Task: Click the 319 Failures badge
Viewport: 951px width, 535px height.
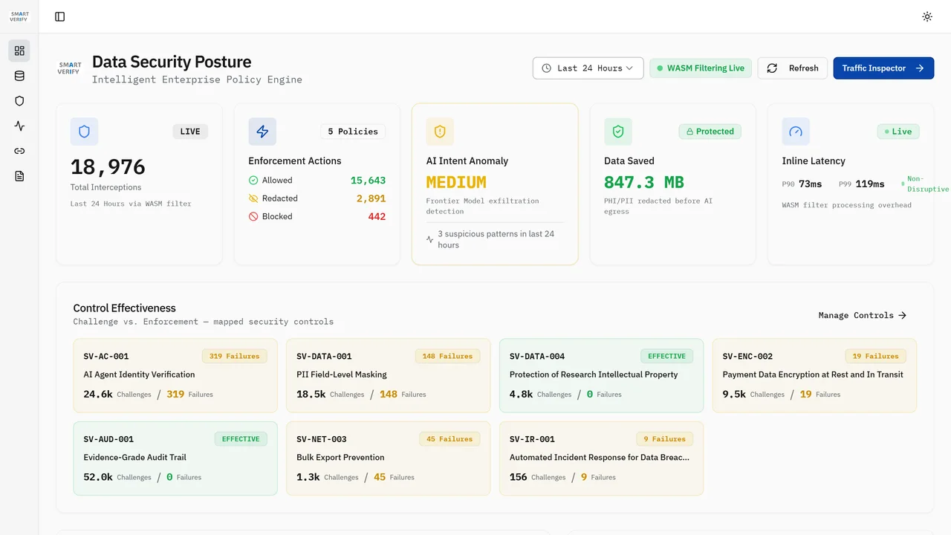Action: 235,356
